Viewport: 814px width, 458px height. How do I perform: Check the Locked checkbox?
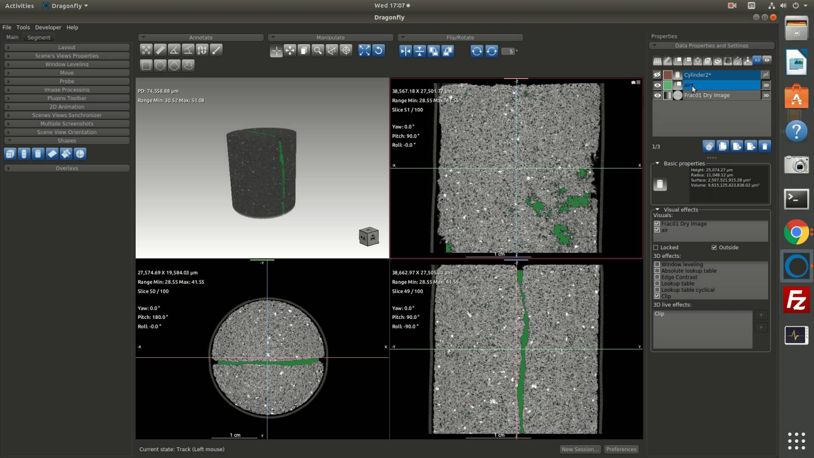pos(656,248)
